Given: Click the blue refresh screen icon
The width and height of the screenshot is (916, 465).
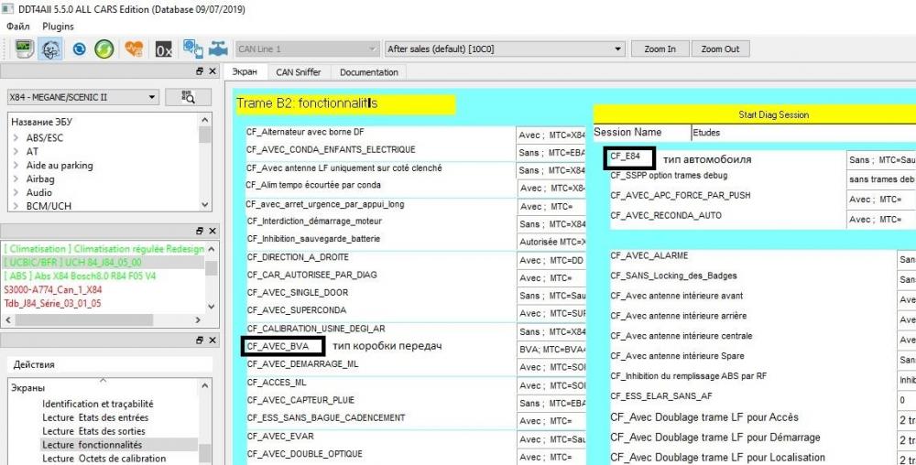Looking at the screenshot, I should 80,49.
